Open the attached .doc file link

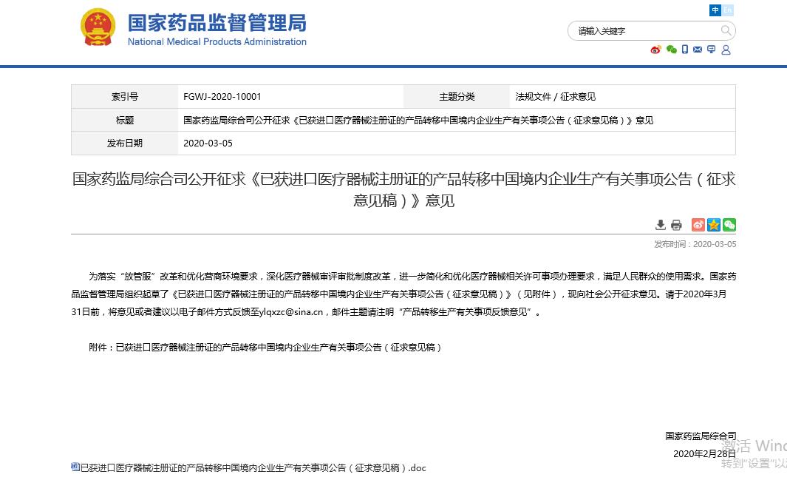[253, 467]
